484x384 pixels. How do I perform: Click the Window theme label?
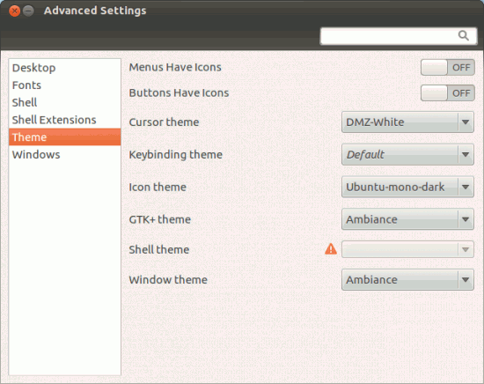168,280
